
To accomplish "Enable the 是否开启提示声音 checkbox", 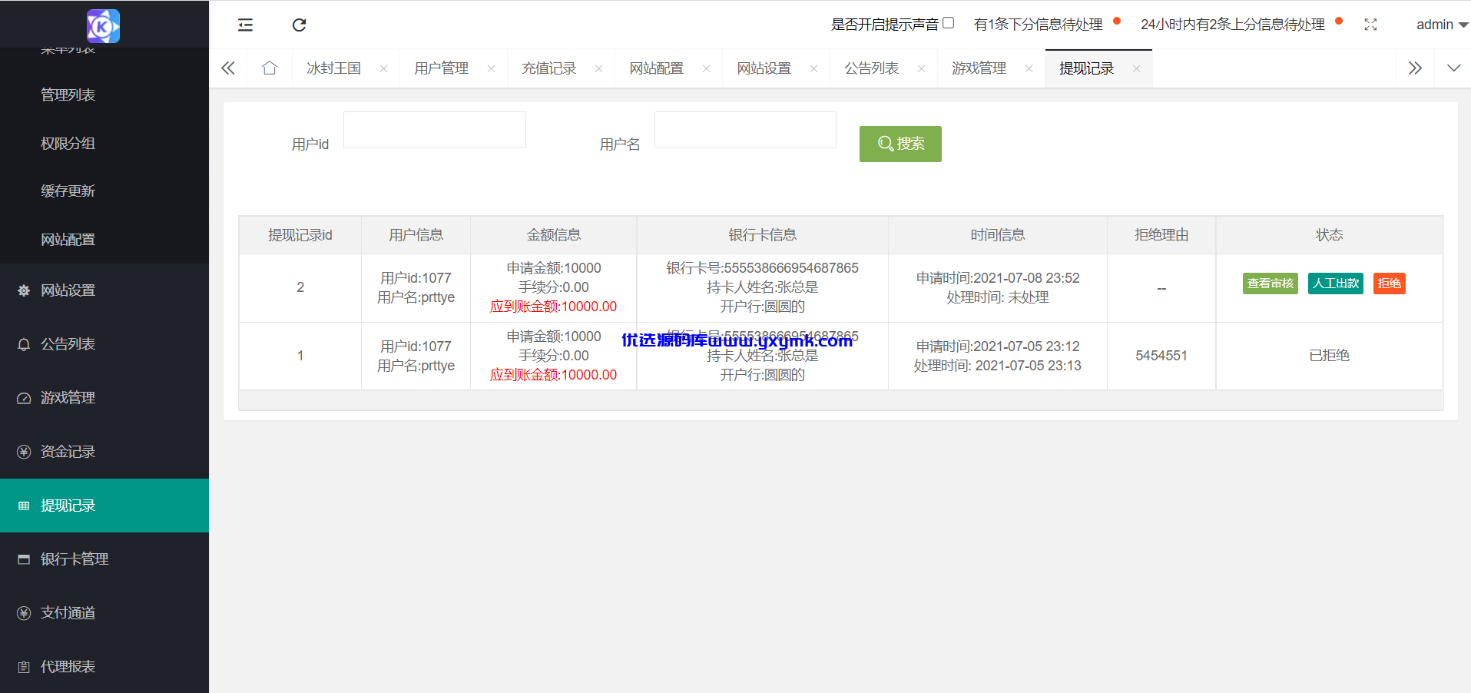I will click(x=949, y=23).
